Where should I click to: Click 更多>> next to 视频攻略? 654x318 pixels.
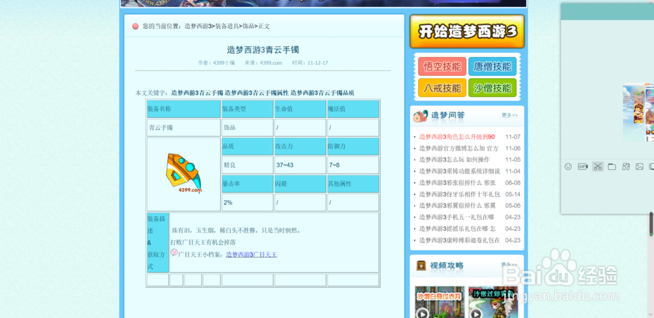coord(509,264)
